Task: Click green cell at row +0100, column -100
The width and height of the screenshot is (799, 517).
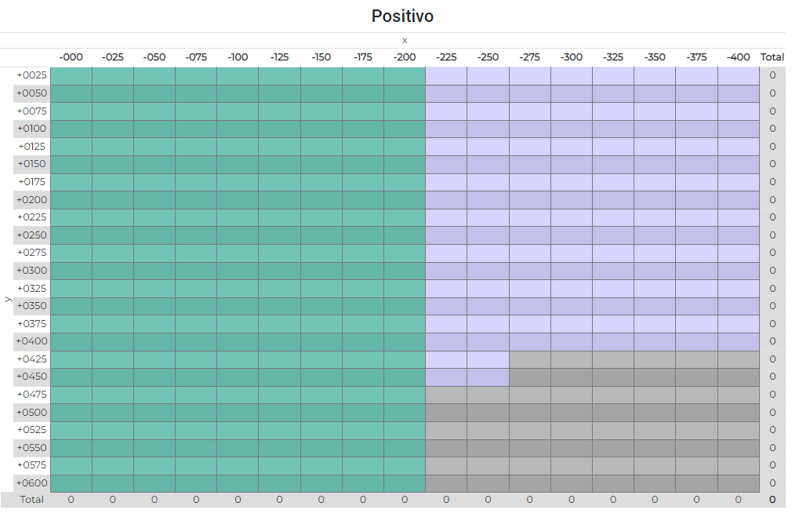Action: [238, 129]
